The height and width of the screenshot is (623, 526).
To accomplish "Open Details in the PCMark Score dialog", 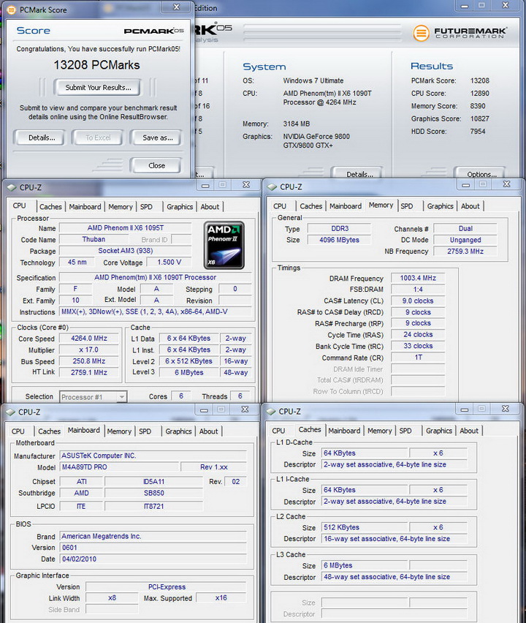I will [x=42, y=138].
